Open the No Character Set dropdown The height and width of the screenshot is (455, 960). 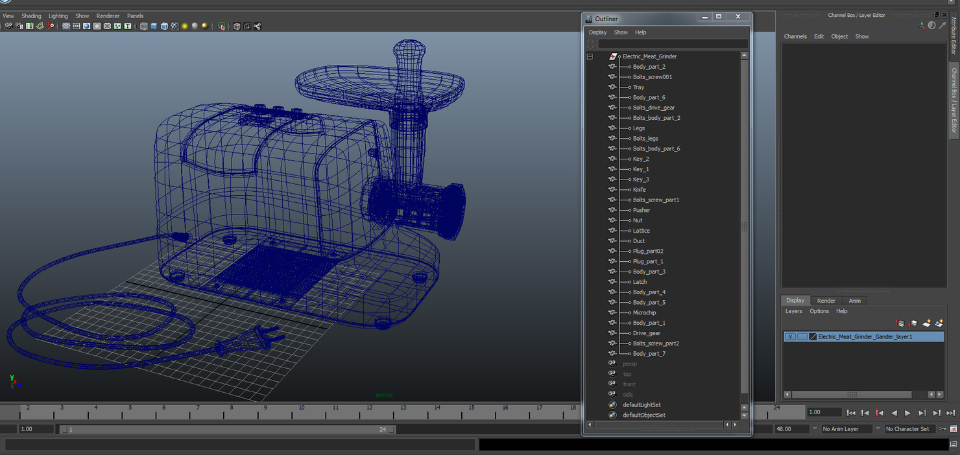pos(908,428)
